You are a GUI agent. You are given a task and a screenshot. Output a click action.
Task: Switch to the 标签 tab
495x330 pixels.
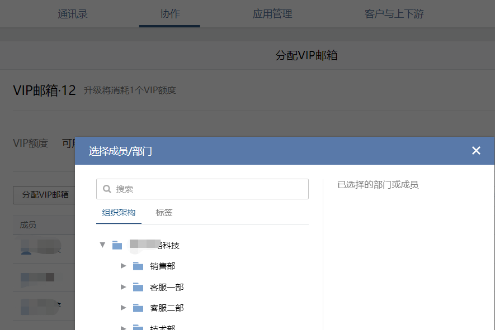click(x=164, y=213)
